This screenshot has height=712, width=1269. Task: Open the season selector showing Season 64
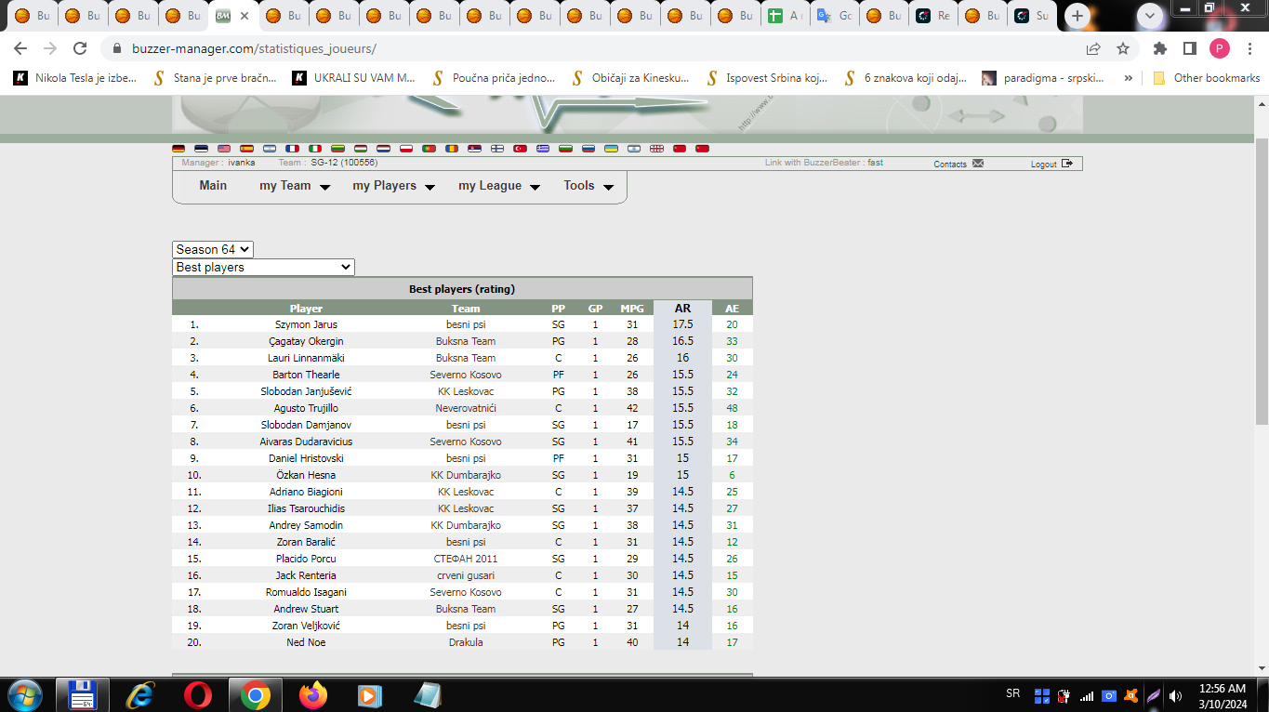(x=213, y=249)
